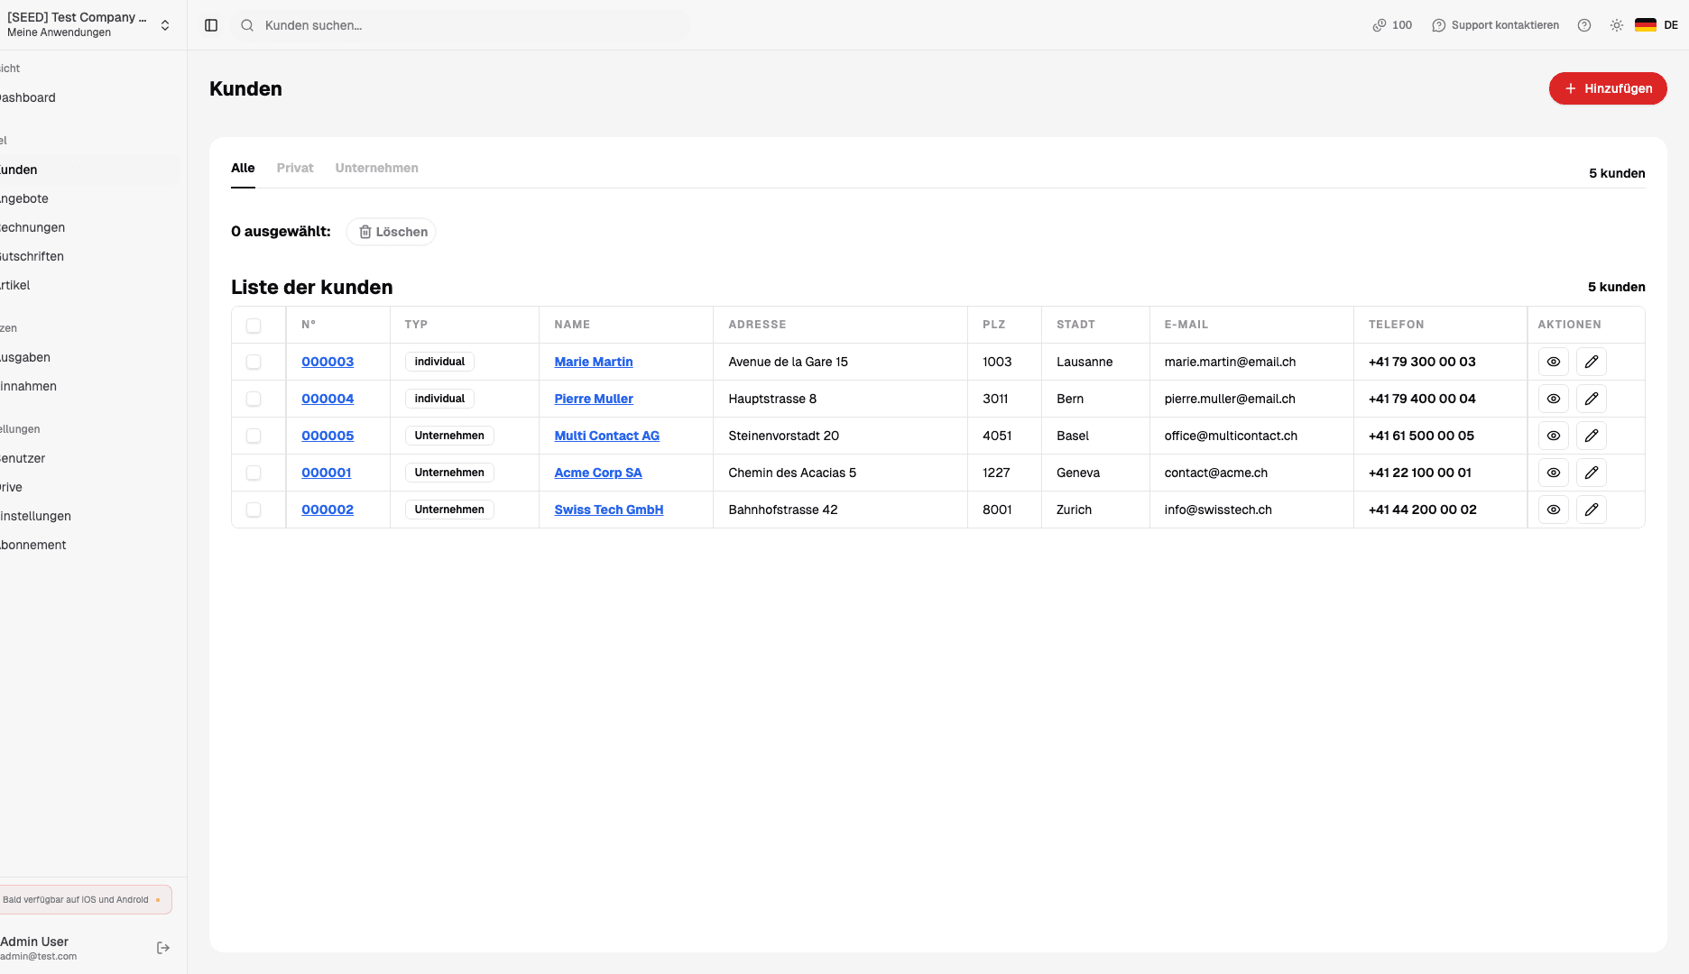Select all customers with the header checkbox
1689x974 pixels.
[x=254, y=326]
